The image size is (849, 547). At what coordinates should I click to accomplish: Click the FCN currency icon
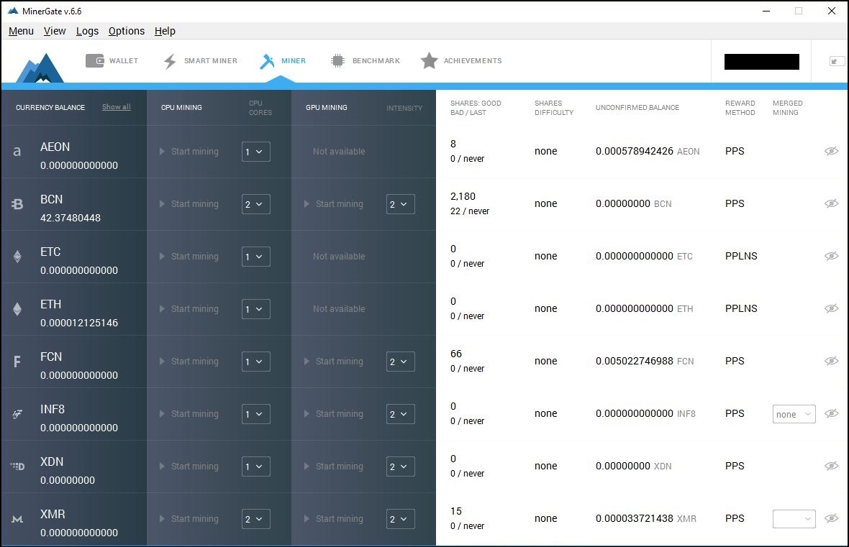coord(17,362)
